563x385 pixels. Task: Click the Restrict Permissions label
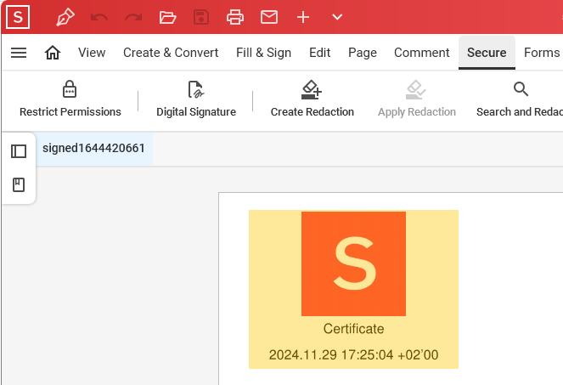[70, 112]
